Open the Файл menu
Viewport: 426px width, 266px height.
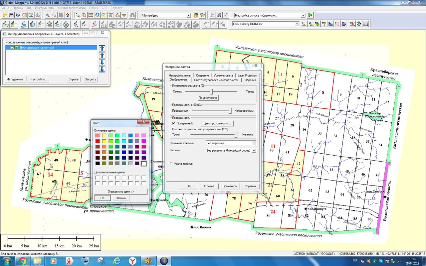click(x=5, y=7)
